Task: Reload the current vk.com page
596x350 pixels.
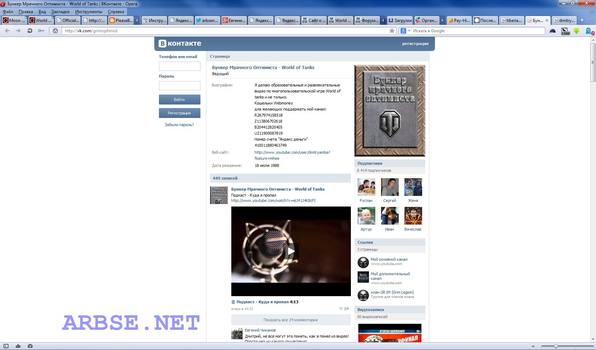Action: pos(30,31)
